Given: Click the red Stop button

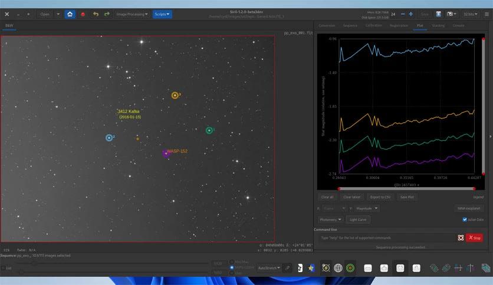Looking at the screenshot, I should tap(475, 238).
